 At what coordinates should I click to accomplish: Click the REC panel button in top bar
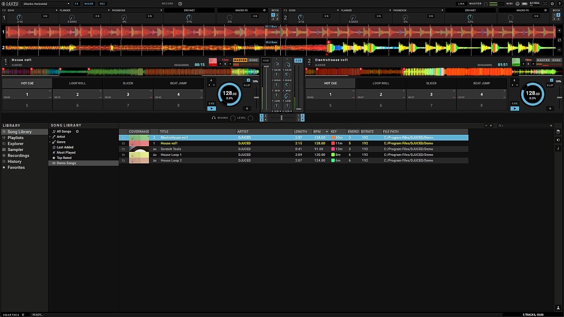click(102, 4)
